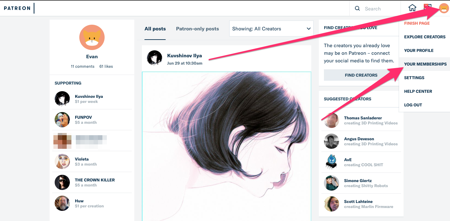Image resolution: width=450 pixels, height=221 pixels.
Task: Click Evan profile name
Action: 92,57
